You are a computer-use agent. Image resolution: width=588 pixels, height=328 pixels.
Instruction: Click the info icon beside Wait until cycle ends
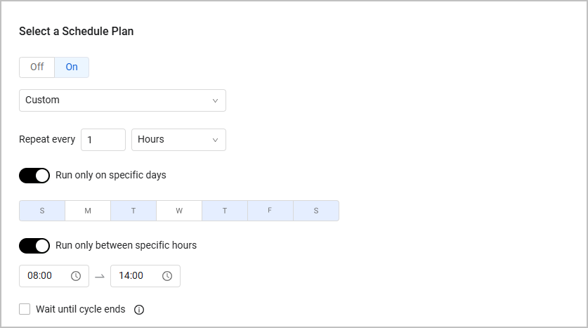pyautogui.click(x=139, y=310)
